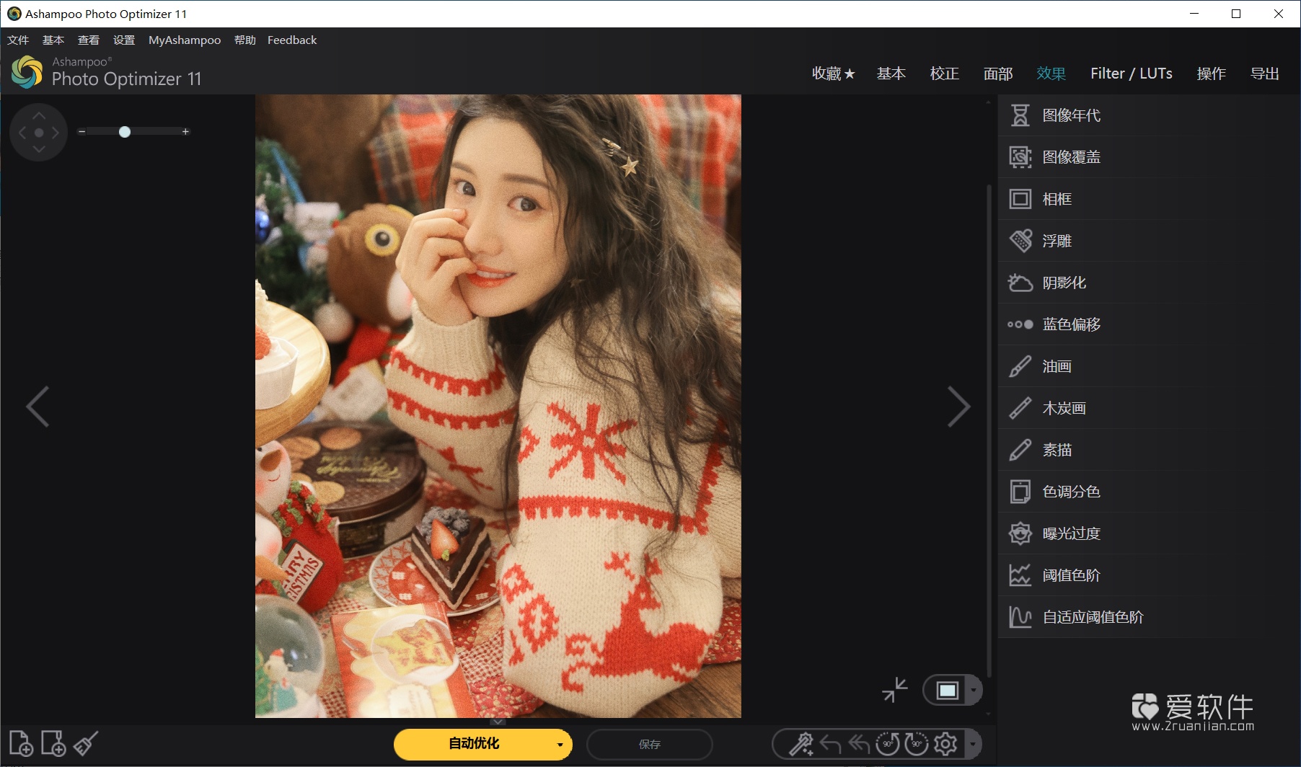
Task: Rotate the image 90° clockwise
Action: 917,744
